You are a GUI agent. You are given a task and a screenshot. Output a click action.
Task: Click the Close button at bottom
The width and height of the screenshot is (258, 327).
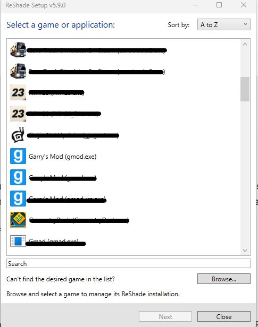tap(224, 316)
